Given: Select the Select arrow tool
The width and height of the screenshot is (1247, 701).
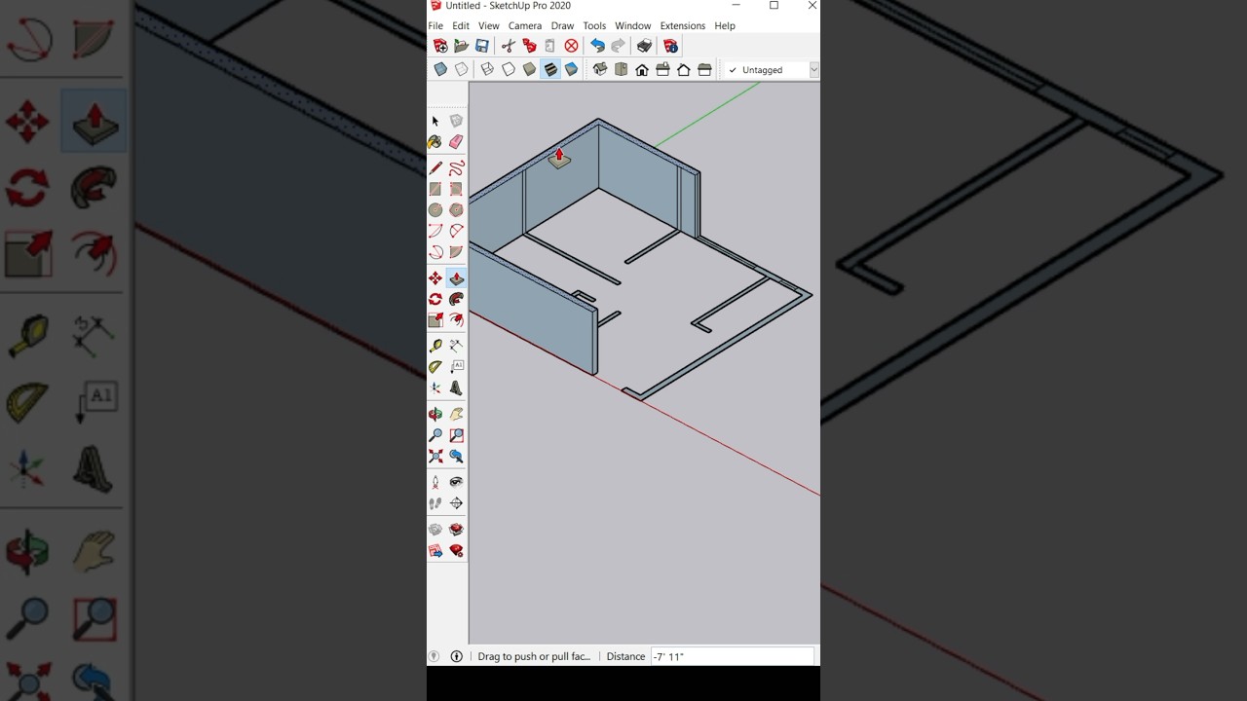Looking at the screenshot, I should pyautogui.click(x=435, y=121).
